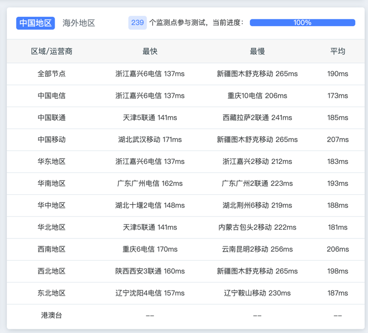Click 新疆图木舒克移动 265ms in 中国移动 row

(257, 140)
